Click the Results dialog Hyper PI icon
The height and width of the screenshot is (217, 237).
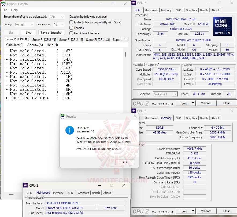tap(63, 116)
